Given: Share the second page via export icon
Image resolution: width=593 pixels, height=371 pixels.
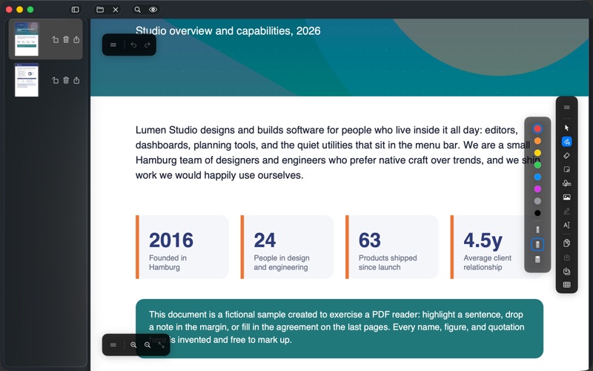Looking at the screenshot, I should (x=76, y=80).
